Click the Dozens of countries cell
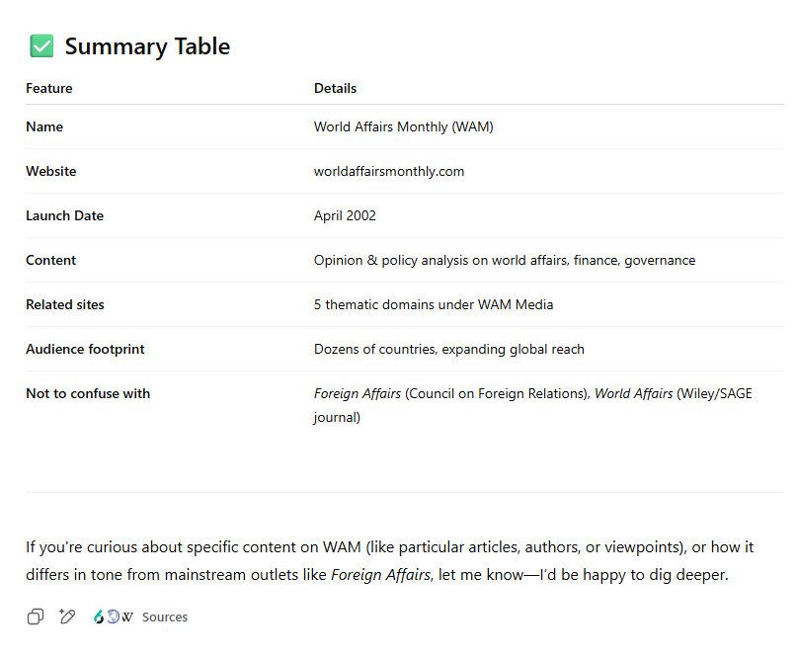Image resolution: width=798 pixels, height=659 pixels. click(x=448, y=349)
